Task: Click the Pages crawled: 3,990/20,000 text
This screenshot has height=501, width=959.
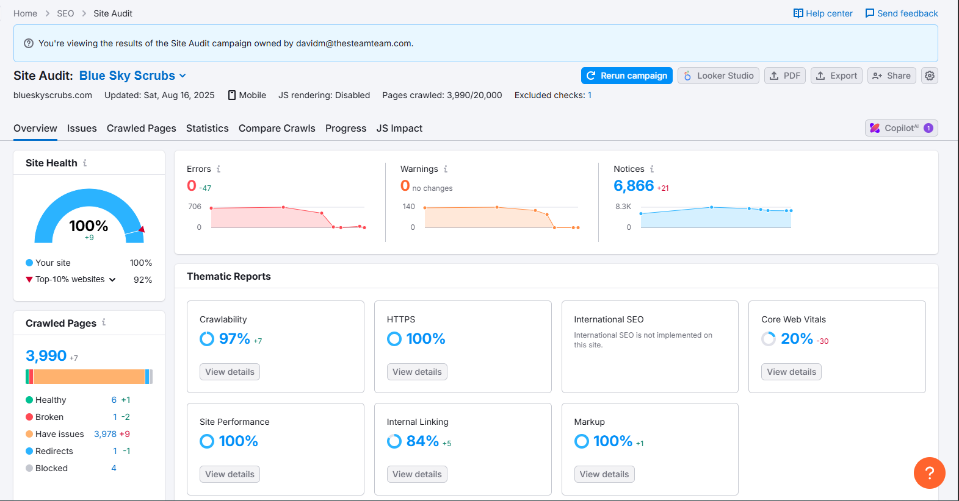Action: pos(442,95)
